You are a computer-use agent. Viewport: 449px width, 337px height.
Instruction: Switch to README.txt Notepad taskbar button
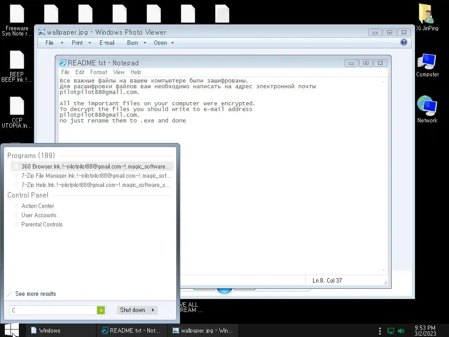(x=131, y=330)
